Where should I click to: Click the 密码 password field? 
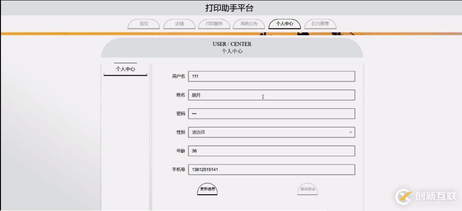pyautogui.click(x=272, y=114)
